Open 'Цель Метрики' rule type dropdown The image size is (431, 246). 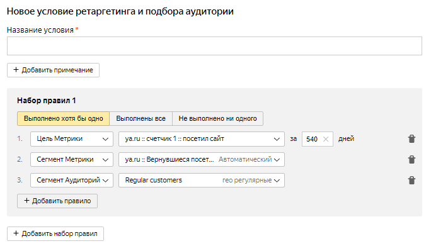point(72,139)
